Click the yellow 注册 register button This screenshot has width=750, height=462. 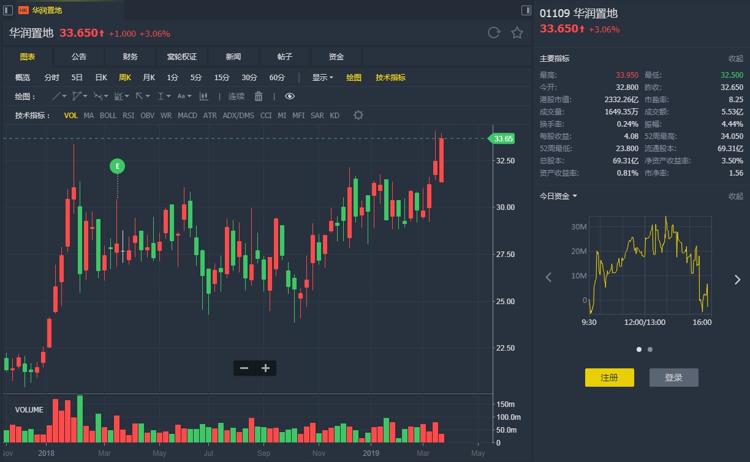click(x=609, y=378)
